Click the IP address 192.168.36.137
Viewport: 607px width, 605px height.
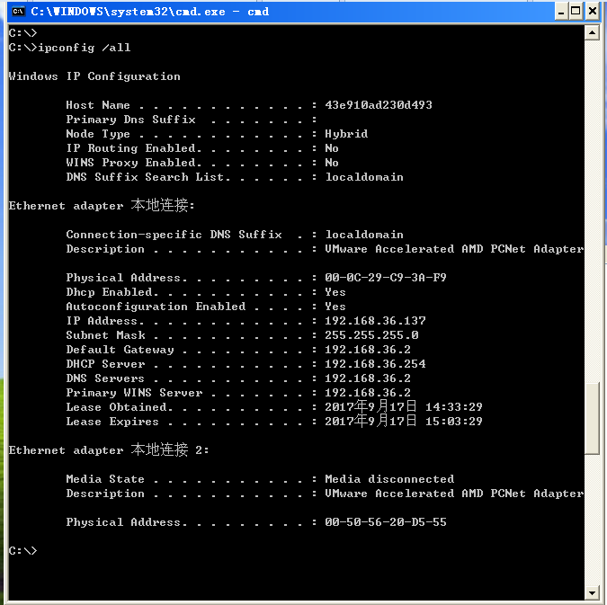click(375, 321)
